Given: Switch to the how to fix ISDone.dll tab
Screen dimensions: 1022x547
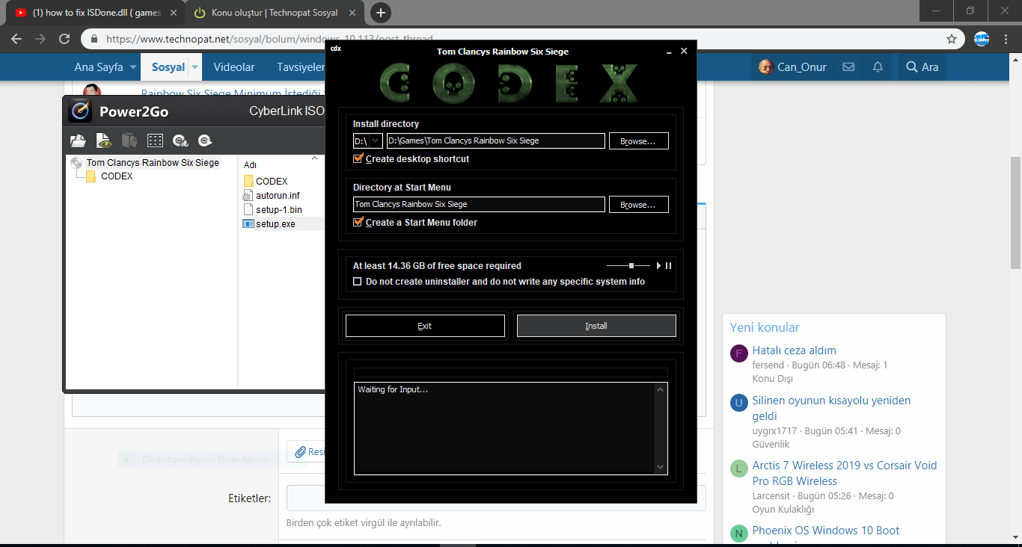Looking at the screenshot, I should pyautogui.click(x=96, y=13).
